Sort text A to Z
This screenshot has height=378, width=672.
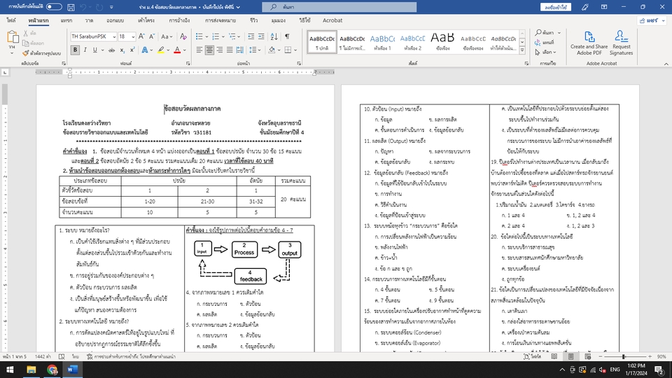pos(274,36)
